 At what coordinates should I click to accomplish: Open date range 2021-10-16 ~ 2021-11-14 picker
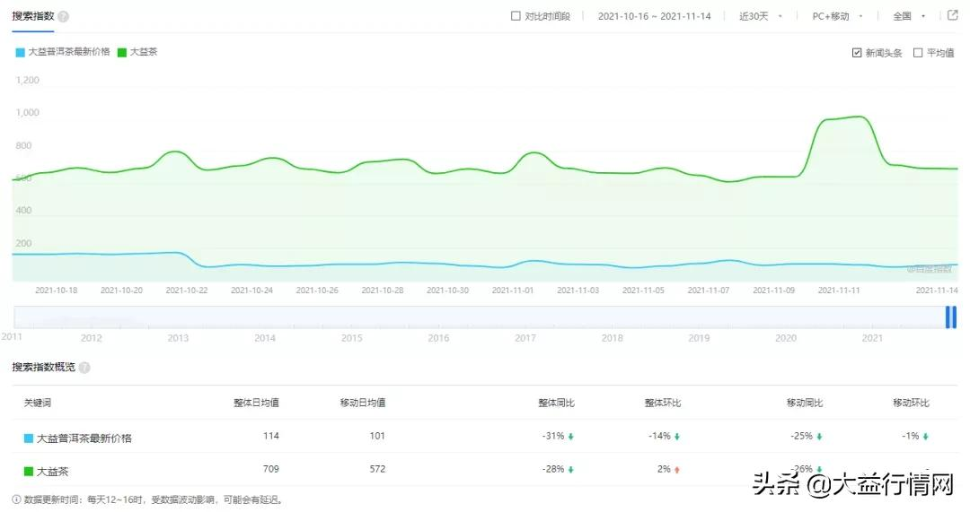[654, 16]
